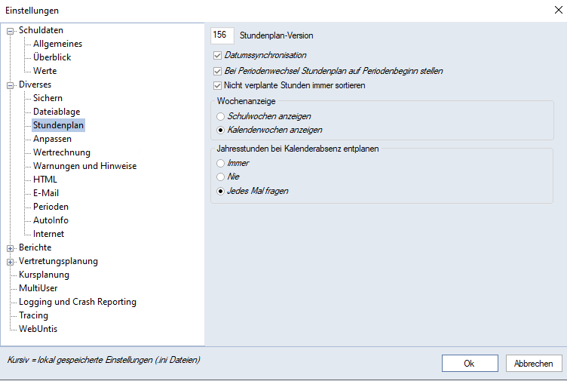The width and height of the screenshot is (567, 381).
Task: Choose Nie radio option
Action: [220, 177]
